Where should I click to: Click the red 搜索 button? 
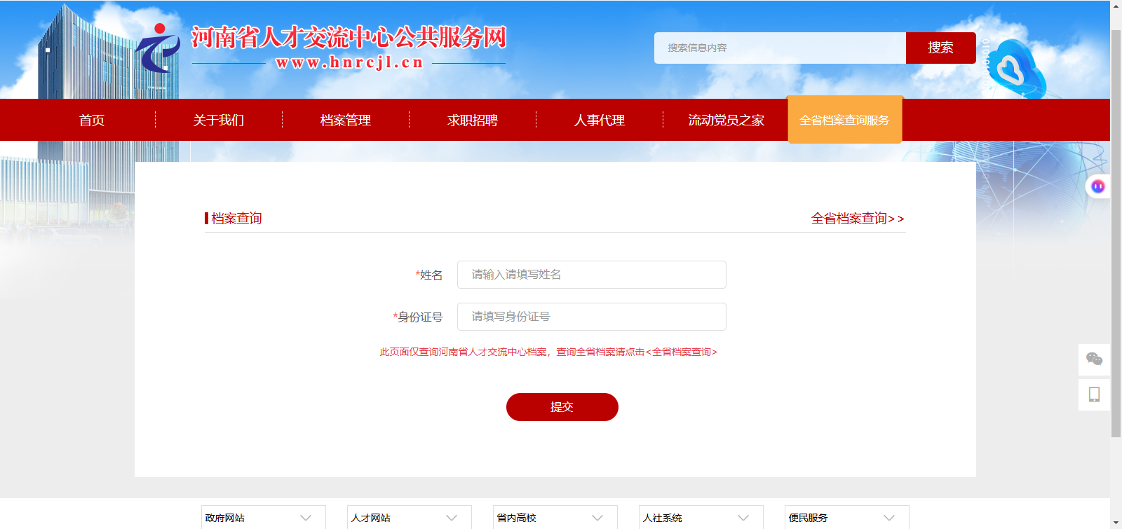pyautogui.click(x=940, y=48)
